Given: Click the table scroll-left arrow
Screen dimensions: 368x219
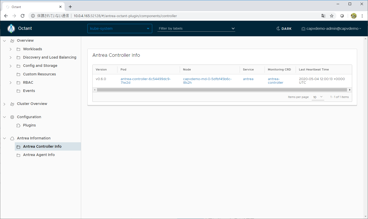Looking at the screenshot, I should tap(95, 90).
